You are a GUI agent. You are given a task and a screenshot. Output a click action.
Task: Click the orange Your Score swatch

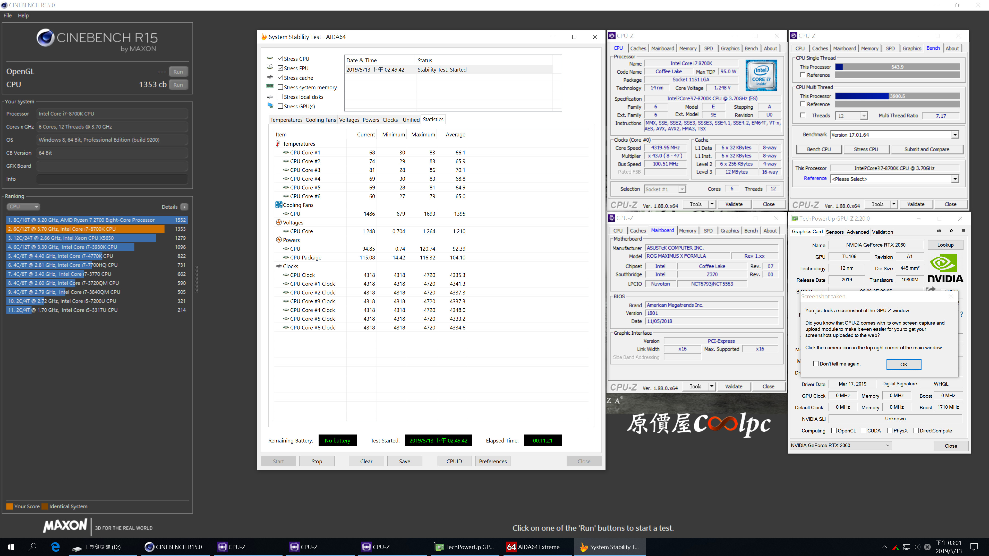pyautogui.click(x=10, y=507)
